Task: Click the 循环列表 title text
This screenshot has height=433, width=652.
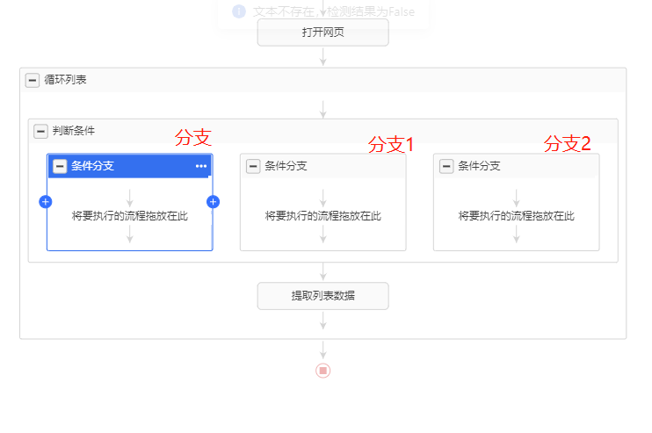Action: (x=65, y=79)
